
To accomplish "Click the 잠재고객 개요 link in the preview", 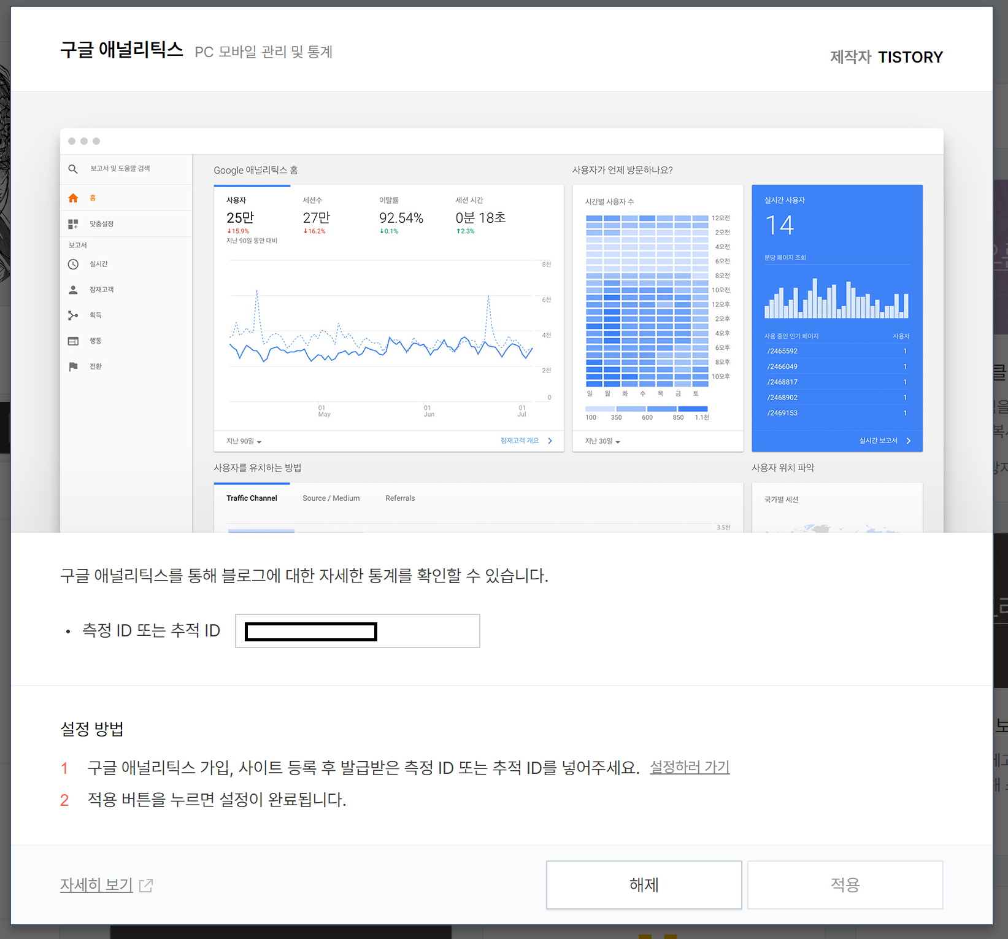I will [x=526, y=441].
